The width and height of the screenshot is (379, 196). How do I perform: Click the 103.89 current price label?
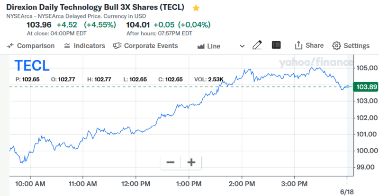366,87
